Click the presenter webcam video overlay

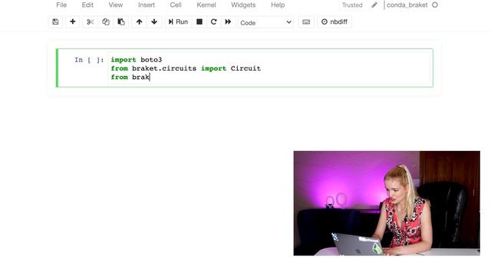point(387,203)
